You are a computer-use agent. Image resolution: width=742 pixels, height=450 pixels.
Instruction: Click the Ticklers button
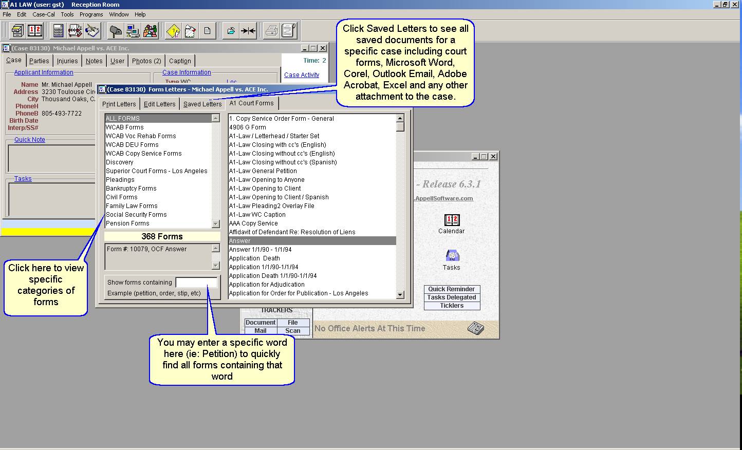pyautogui.click(x=452, y=306)
